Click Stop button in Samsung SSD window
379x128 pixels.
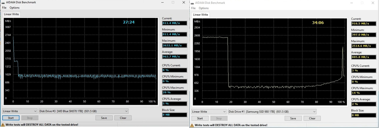(219, 118)
